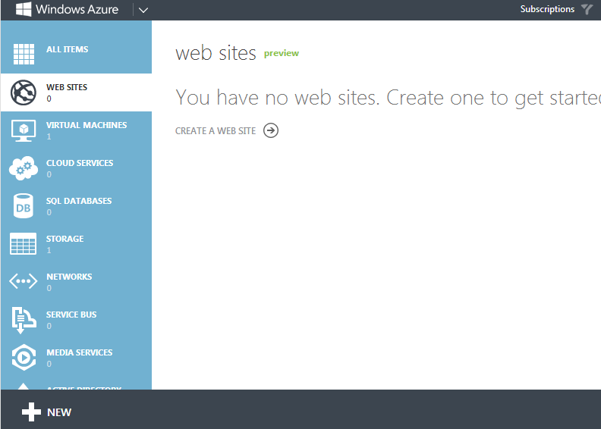Click the Create a Web Site link

click(216, 131)
